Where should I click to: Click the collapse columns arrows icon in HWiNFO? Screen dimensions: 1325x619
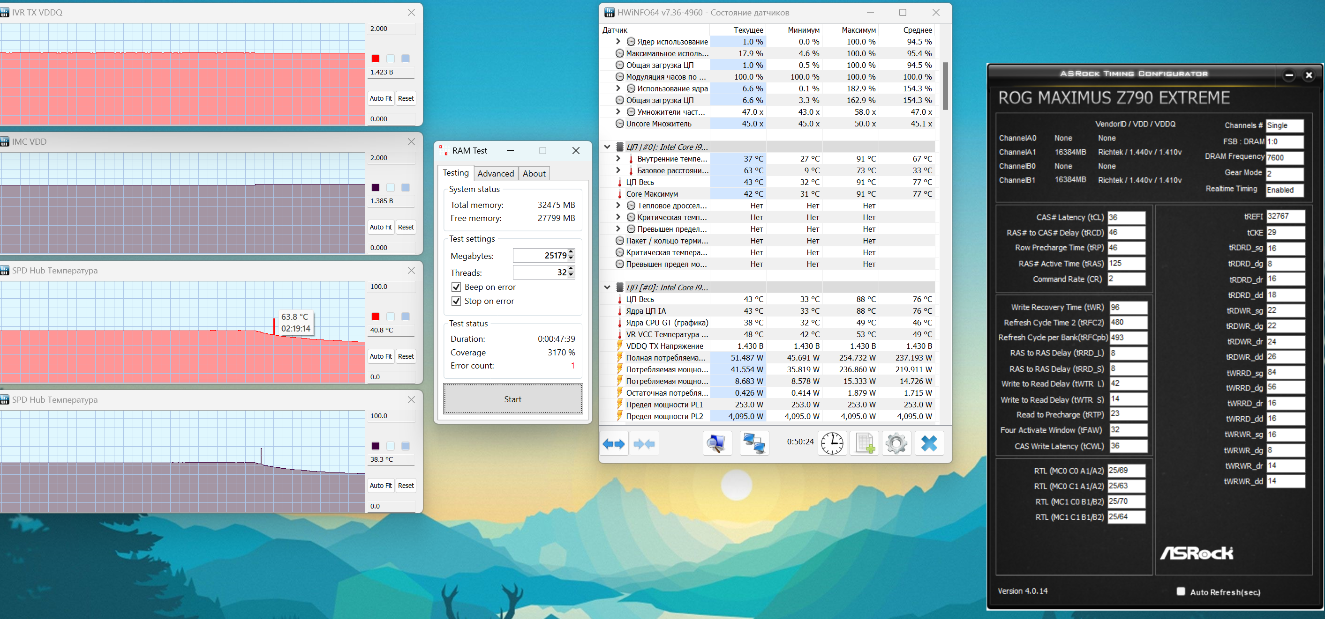click(644, 444)
